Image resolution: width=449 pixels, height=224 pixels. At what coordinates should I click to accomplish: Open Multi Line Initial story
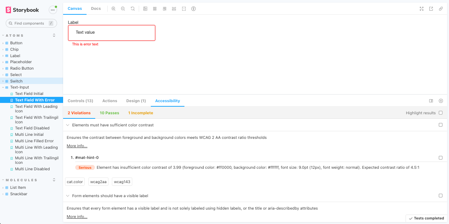[x=29, y=135]
